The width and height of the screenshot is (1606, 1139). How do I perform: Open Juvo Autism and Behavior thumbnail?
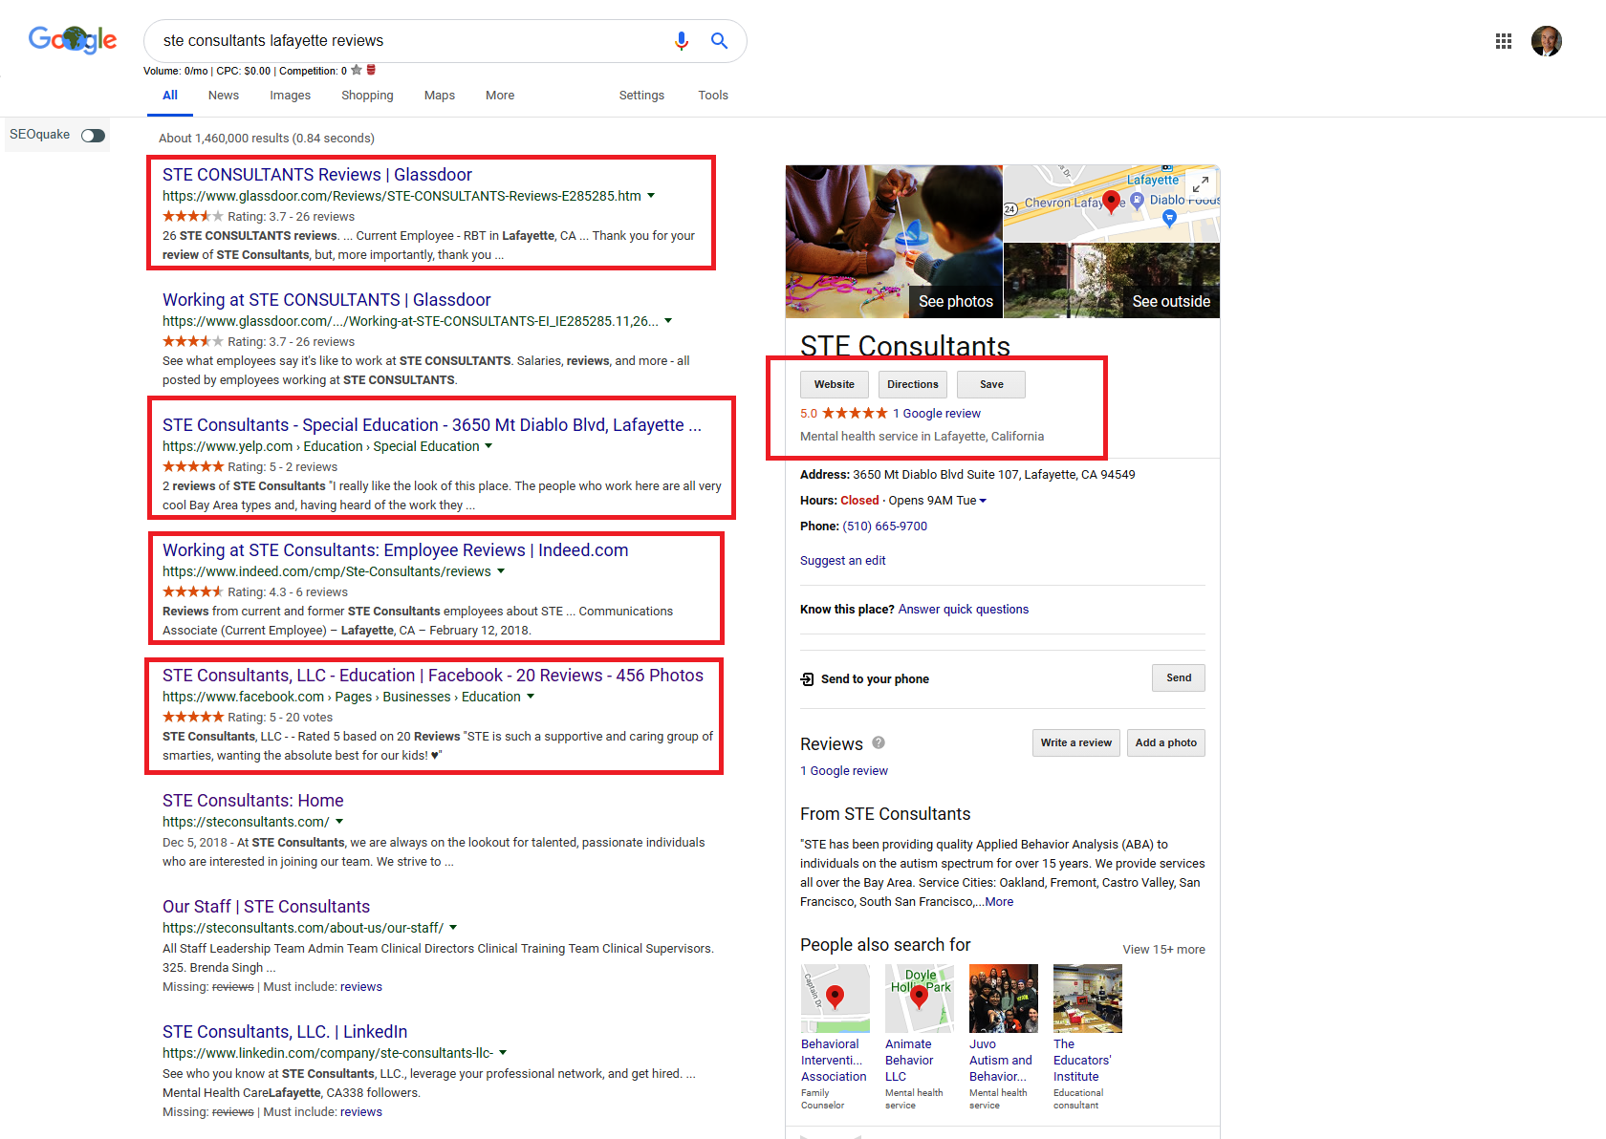pos(1003,999)
